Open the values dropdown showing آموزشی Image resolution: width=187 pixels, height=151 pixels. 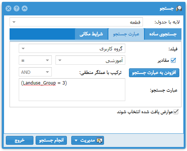[x=90, y=60]
